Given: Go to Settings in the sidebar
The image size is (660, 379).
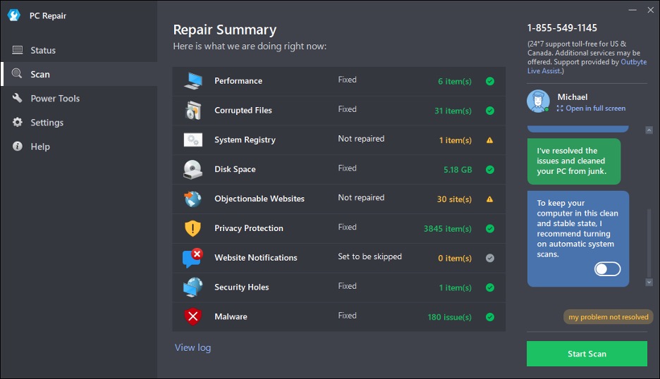Looking at the screenshot, I should [x=47, y=123].
